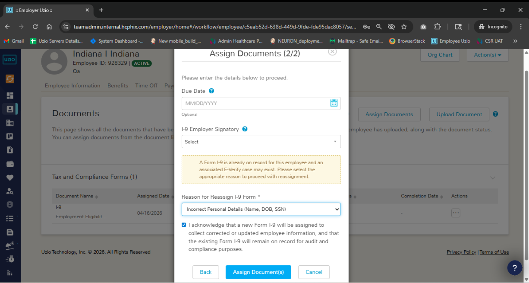This screenshot has width=529, height=283.
Task: Click the Back button in dialog
Action: pyautogui.click(x=206, y=272)
